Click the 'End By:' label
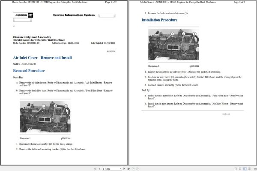Viewport: 257px width, 171px height. click(146, 90)
